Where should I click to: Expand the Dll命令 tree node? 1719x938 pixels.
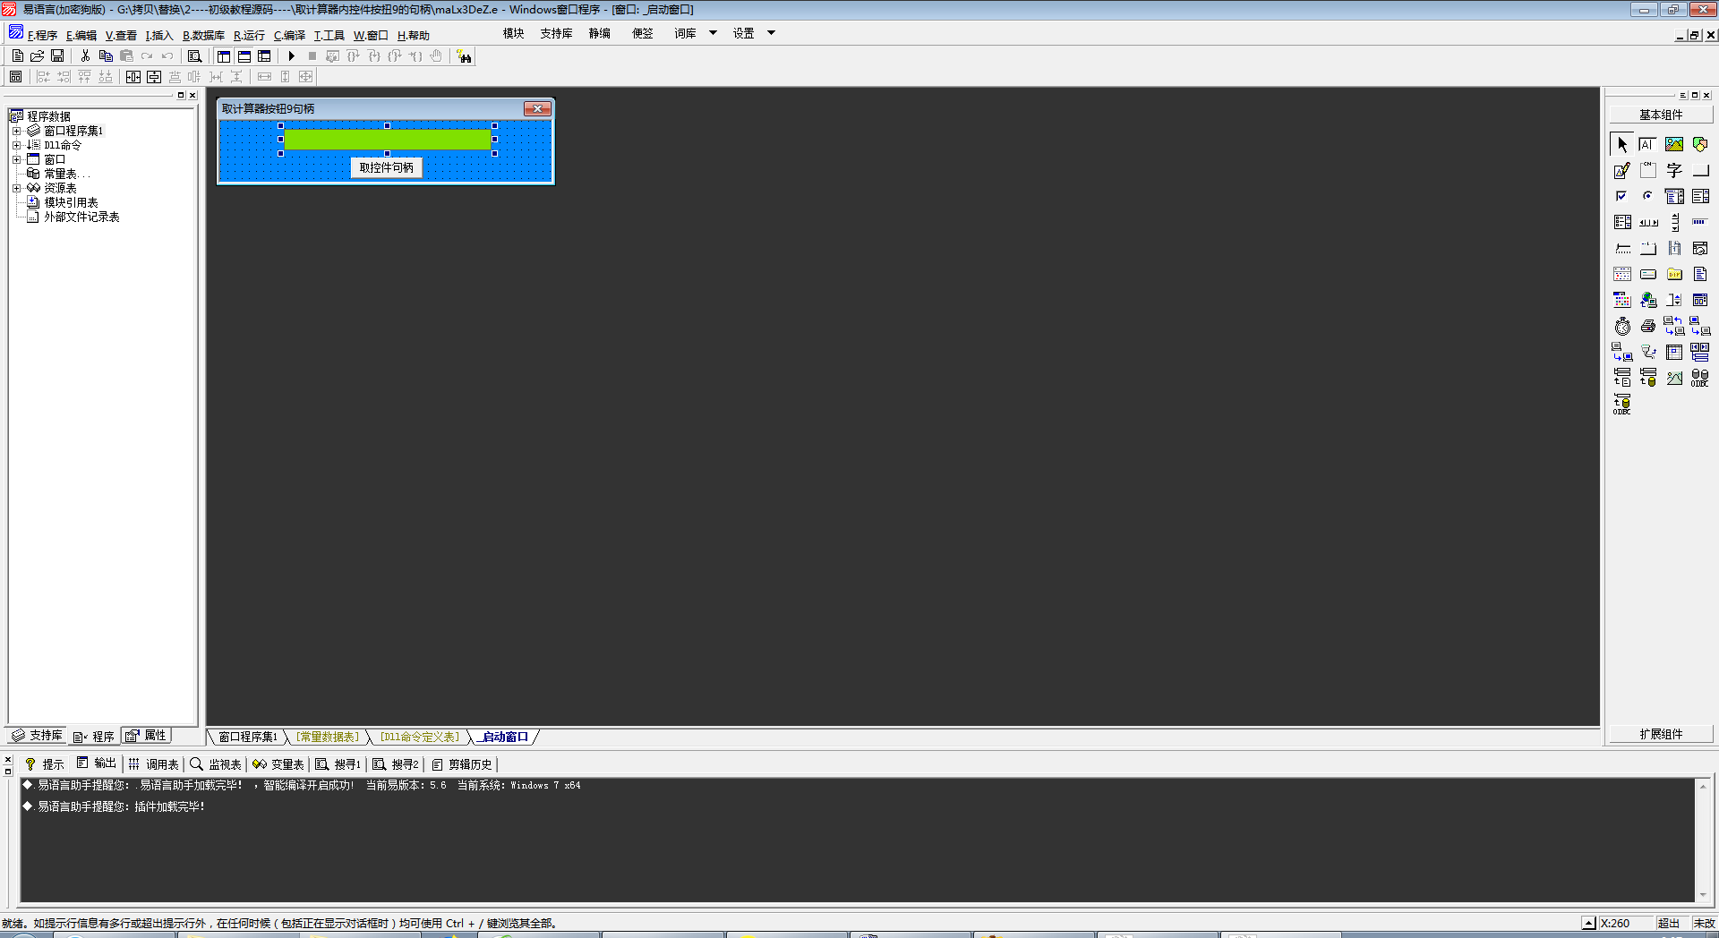[x=16, y=145]
